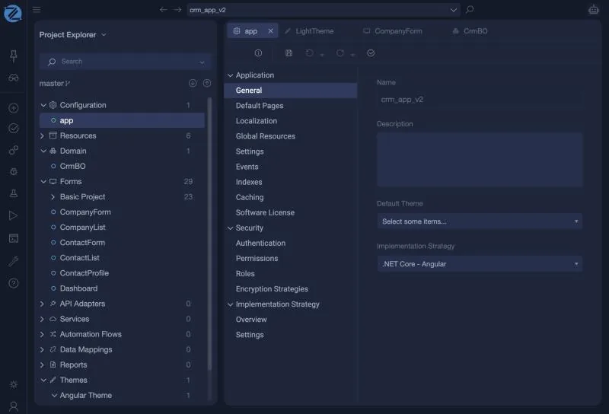Click the checkmark circle sidebar icon
This screenshot has height=414, width=609.
[x=14, y=129]
